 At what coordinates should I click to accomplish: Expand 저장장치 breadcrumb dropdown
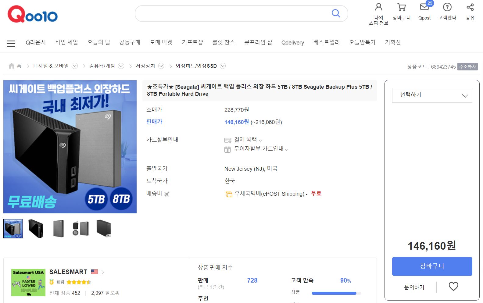click(161, 66)
